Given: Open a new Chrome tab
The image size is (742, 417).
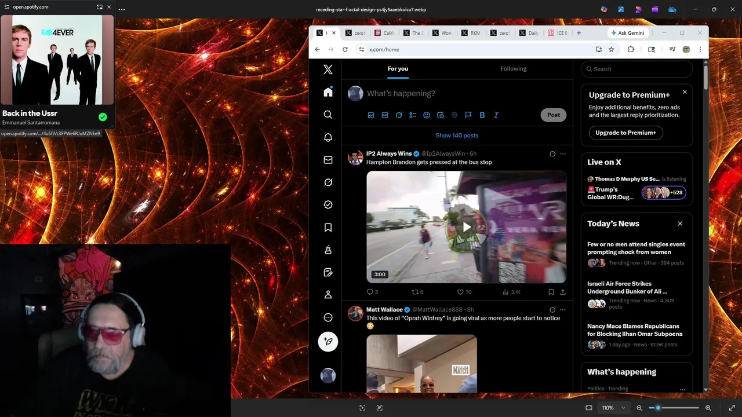Looking at the screenshot, I should (x=579, y=33).
